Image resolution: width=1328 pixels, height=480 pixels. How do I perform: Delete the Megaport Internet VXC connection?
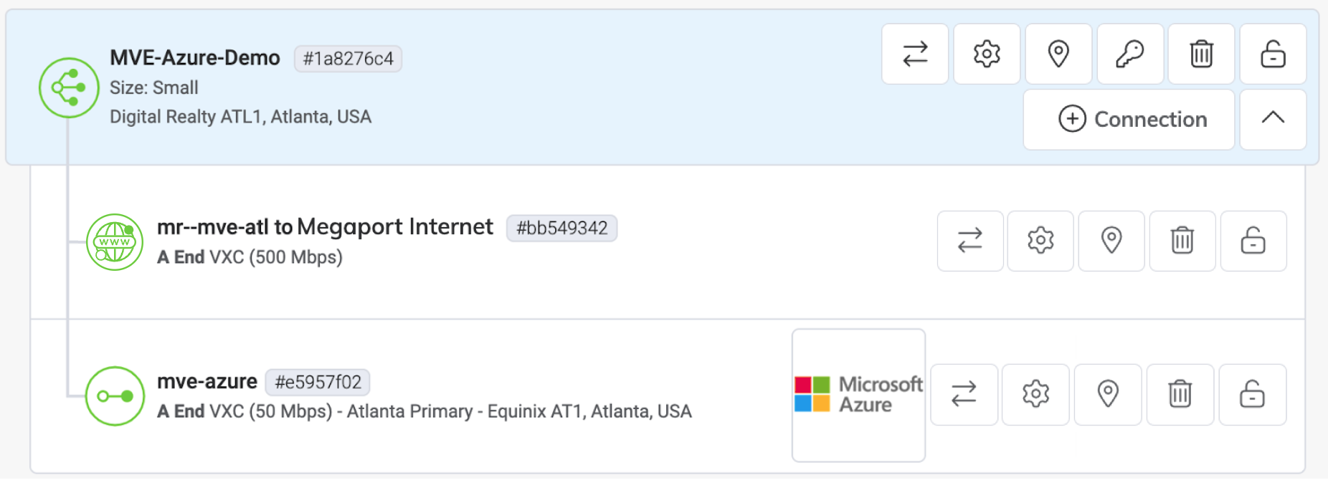point(1182,241)
